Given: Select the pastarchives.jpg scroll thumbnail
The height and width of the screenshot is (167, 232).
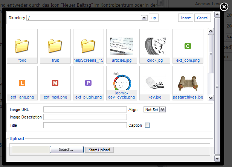Looking at the screenshot, I should click(x=188, y=83).
